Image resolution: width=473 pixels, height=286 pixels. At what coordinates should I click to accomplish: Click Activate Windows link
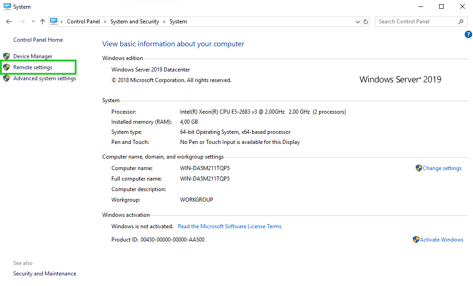441,240
